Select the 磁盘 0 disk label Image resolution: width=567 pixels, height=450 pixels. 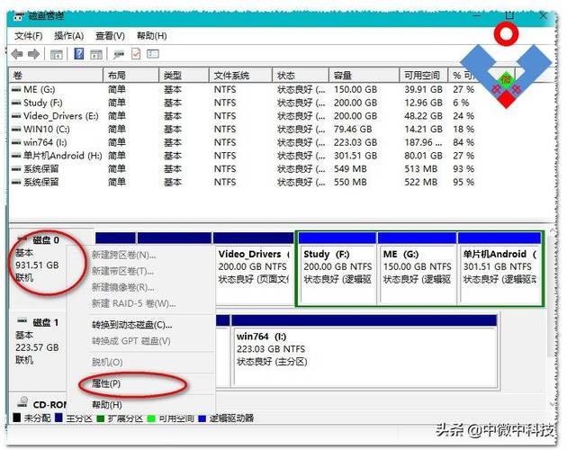45,239
